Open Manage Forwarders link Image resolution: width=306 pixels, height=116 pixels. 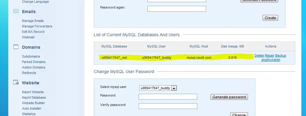tap(37, 26)
